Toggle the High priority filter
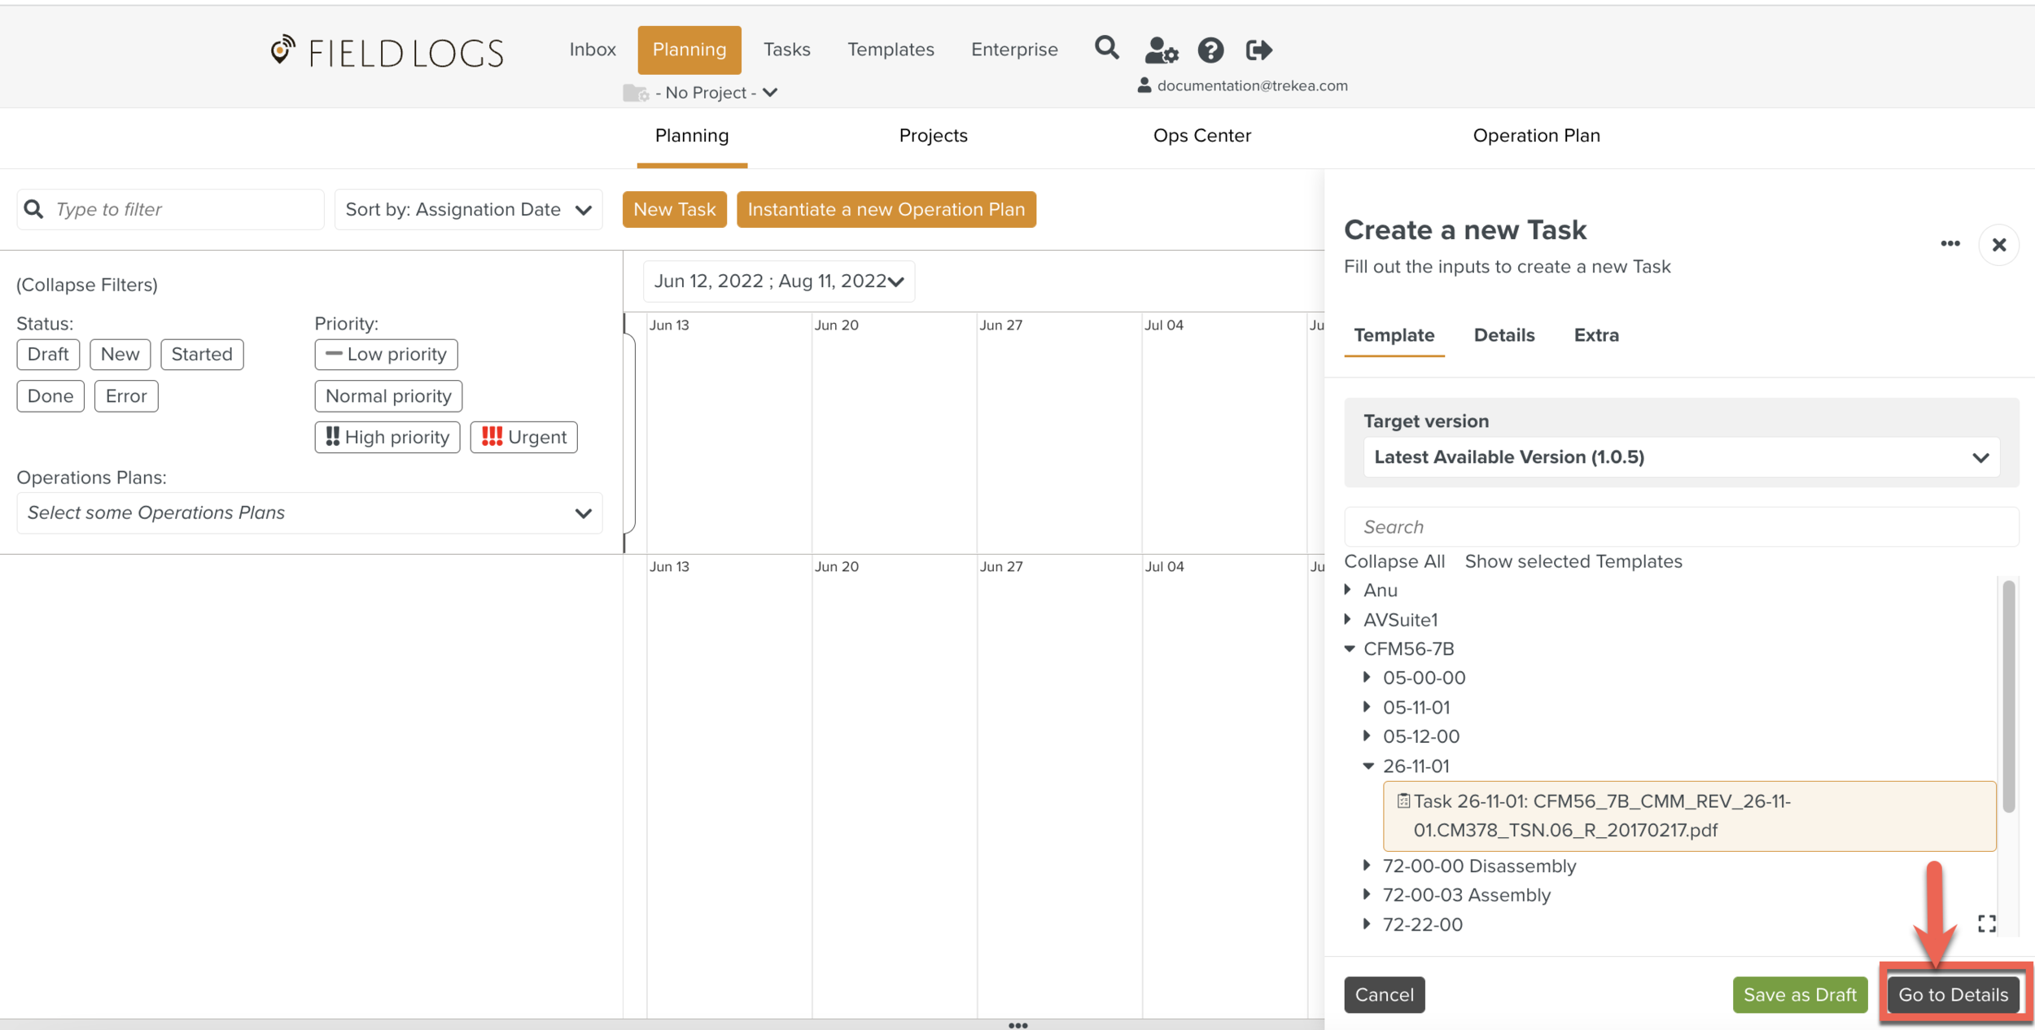2035x1030 pixels. pos(387,437)
